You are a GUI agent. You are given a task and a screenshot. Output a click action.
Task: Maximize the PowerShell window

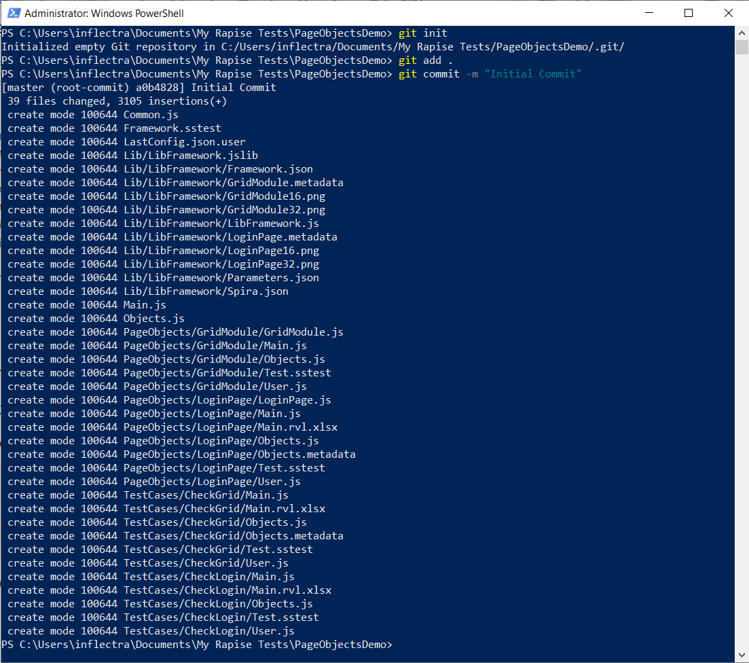click(x=689, y=13)
